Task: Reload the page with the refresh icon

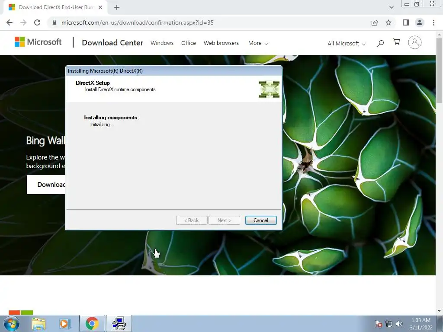Action: [x=37, y=22]
